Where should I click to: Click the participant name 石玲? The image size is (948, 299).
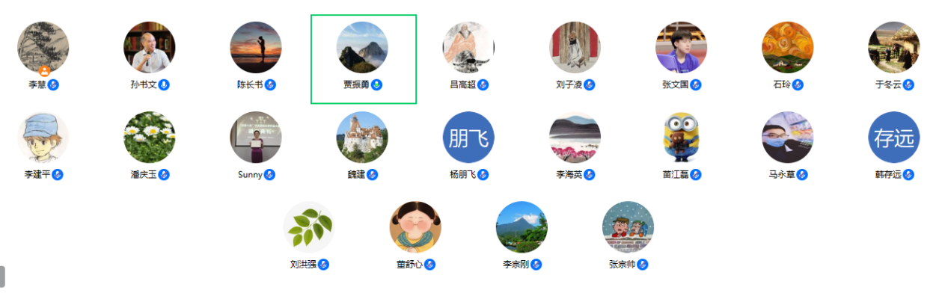(x=782, y=85)
